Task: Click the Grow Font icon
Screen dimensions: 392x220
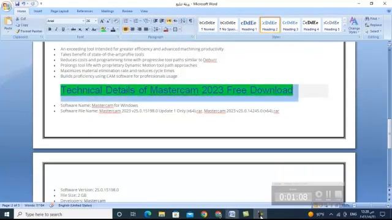Action: click(x=102, y=21)
